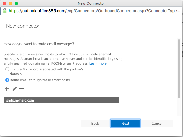The image size is (183, 137).
Task: Close the New Connector window with red button
Action: 5,3
